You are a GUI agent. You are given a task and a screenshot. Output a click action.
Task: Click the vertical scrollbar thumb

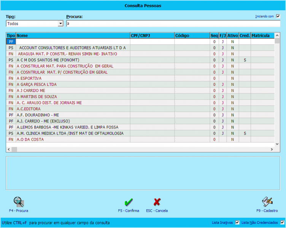coord(277,41)
